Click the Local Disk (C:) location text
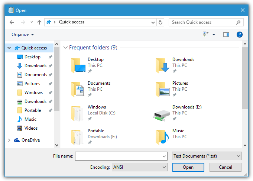This screenshot has width=253, height=181. coord(101,113)
